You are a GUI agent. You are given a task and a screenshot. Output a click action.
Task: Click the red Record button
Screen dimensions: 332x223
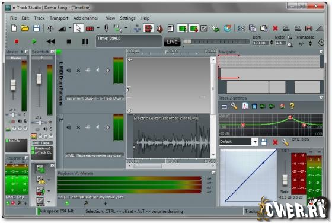(17, 42)
